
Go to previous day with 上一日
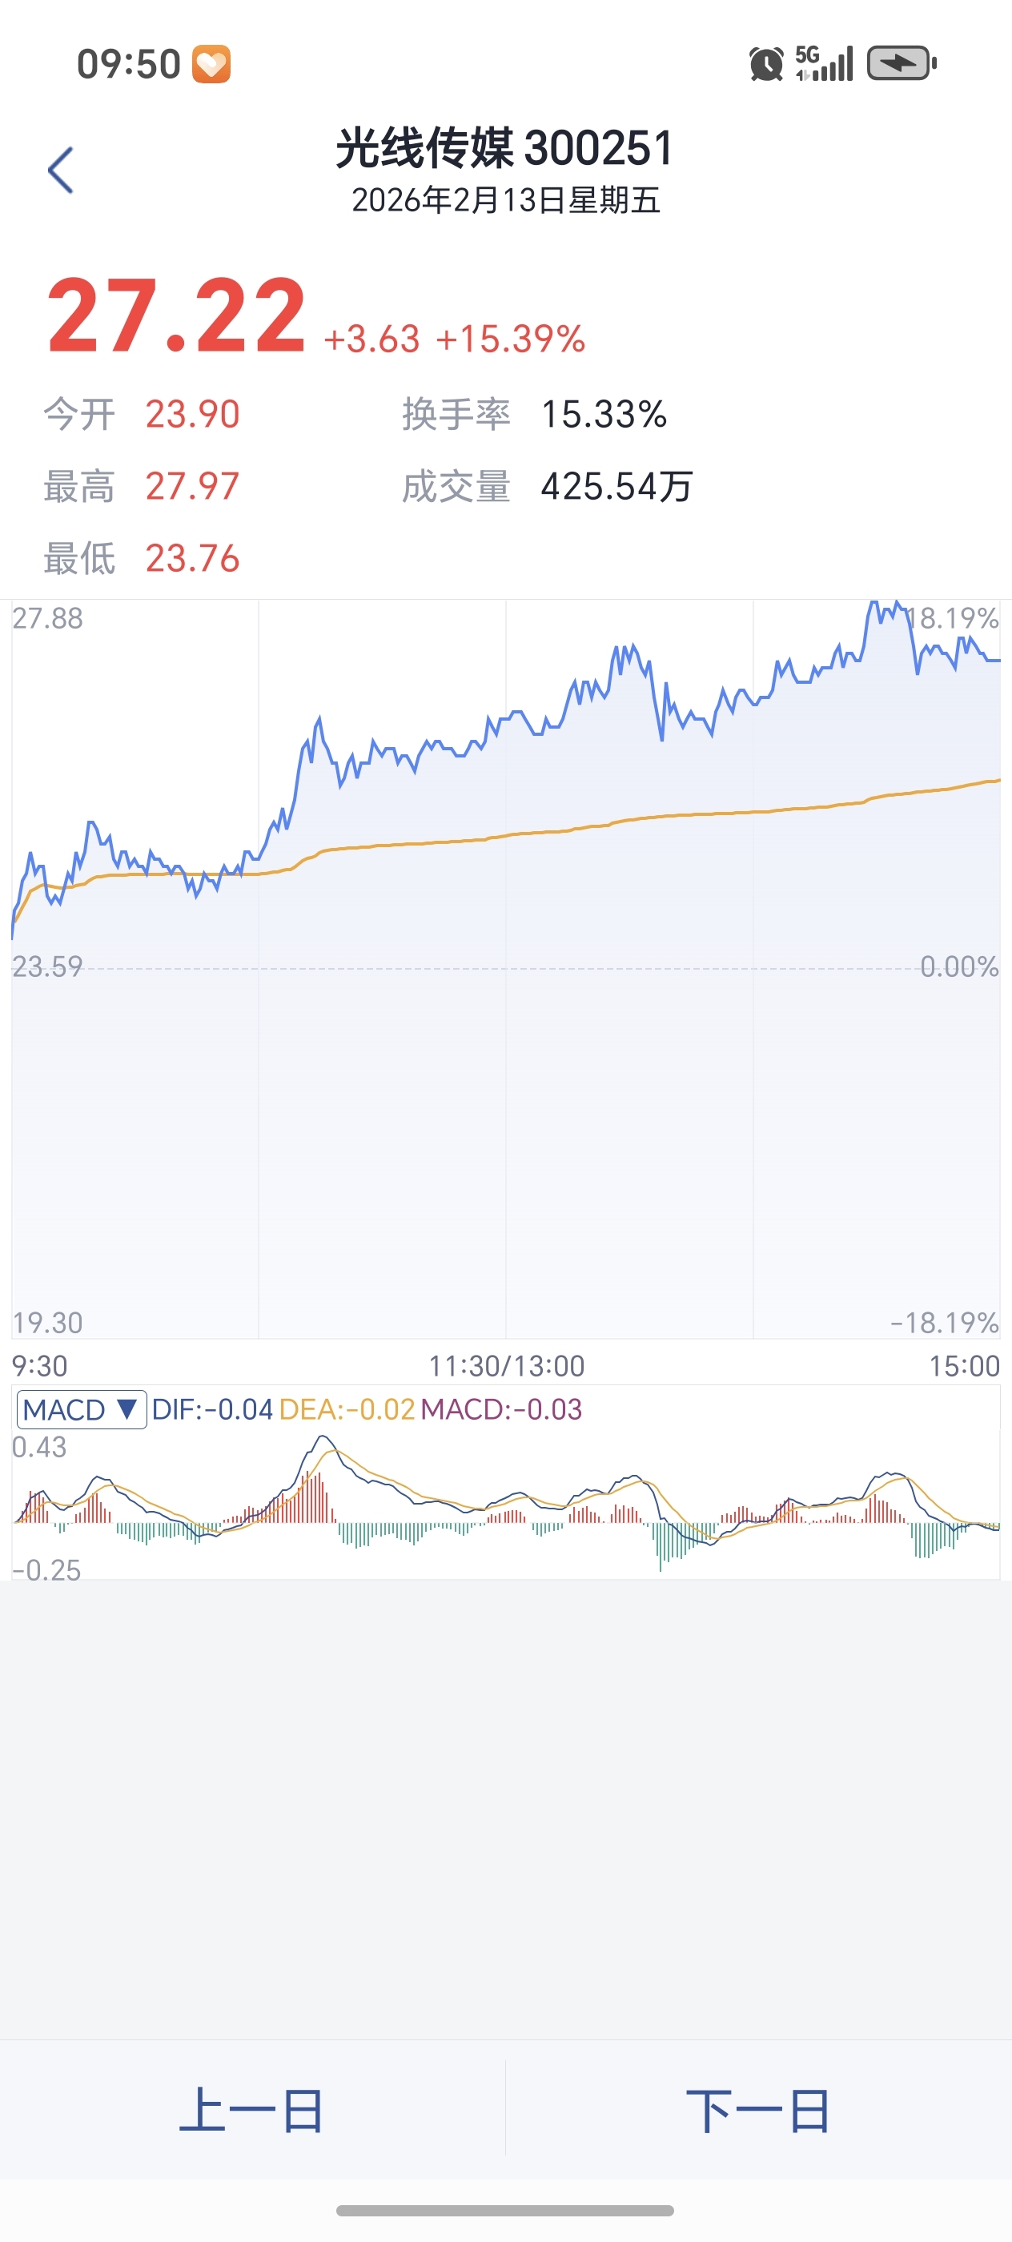tap(251, 2109)
